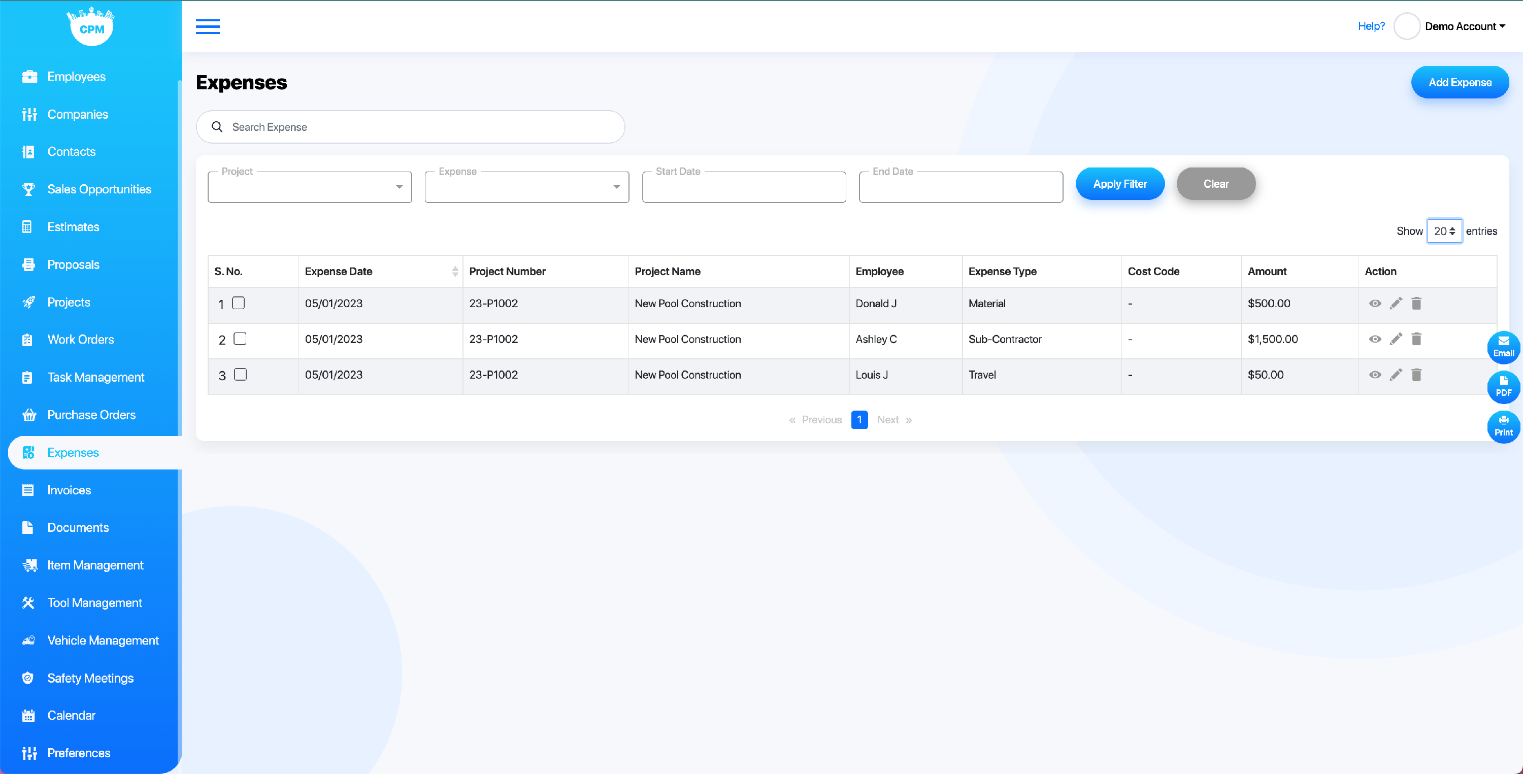Go to the Previous page
This screenshot has height=774, width=1523.
click(815, 420)
